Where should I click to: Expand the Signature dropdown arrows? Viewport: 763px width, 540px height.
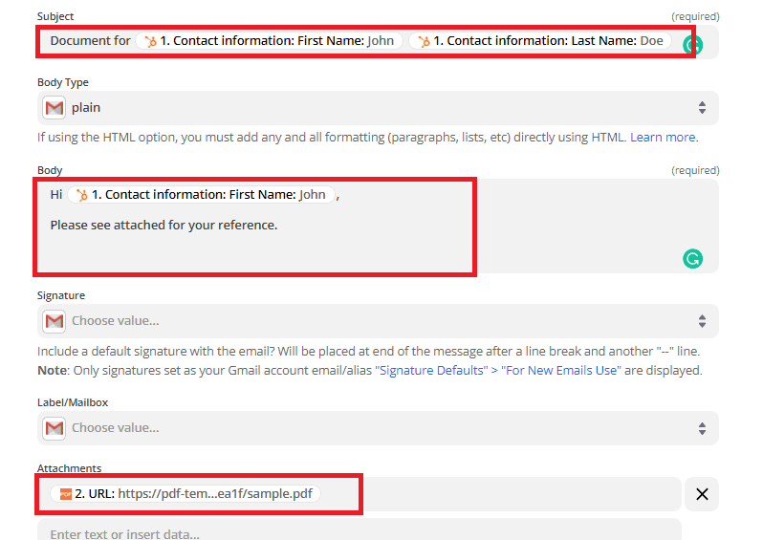coord(702,321)
